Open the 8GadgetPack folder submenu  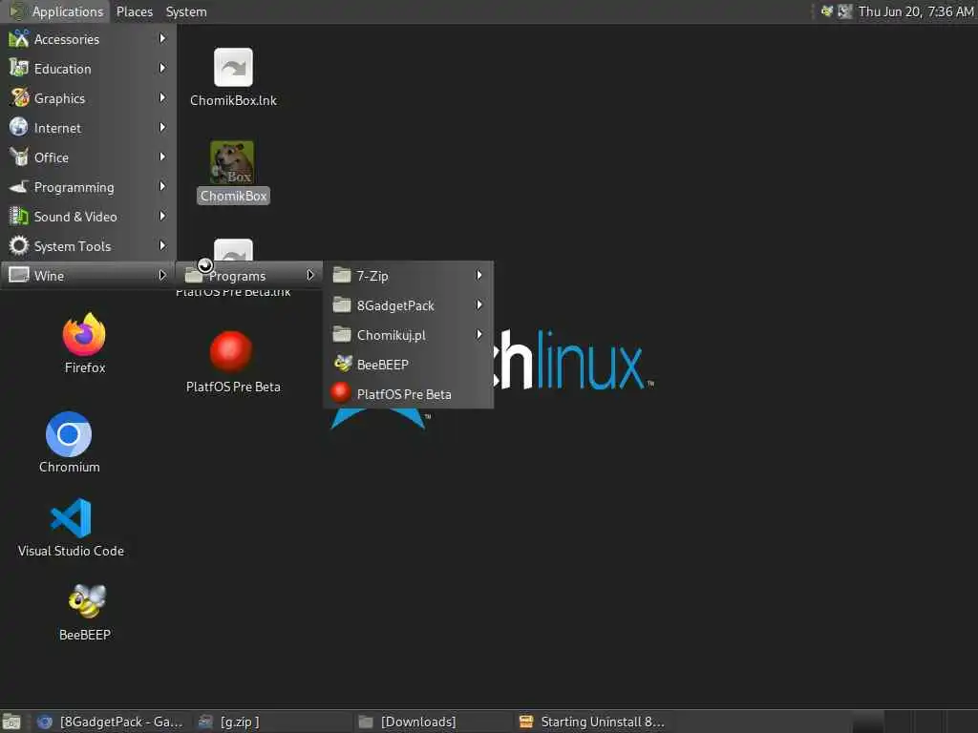(409, 305)
